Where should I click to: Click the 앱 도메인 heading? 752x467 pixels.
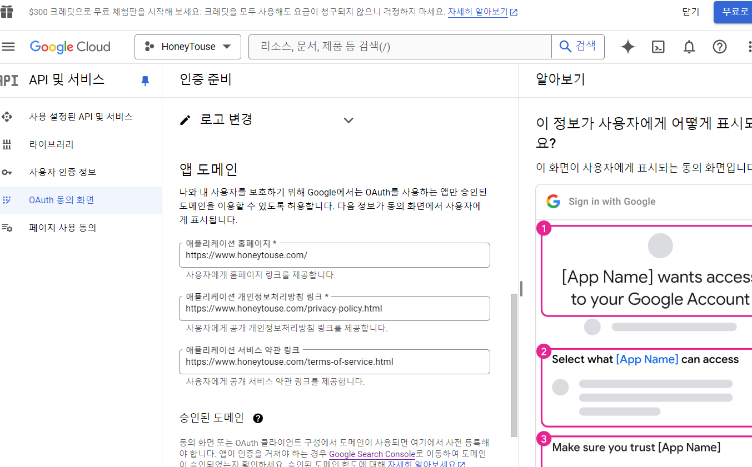(x=209, y=169)
